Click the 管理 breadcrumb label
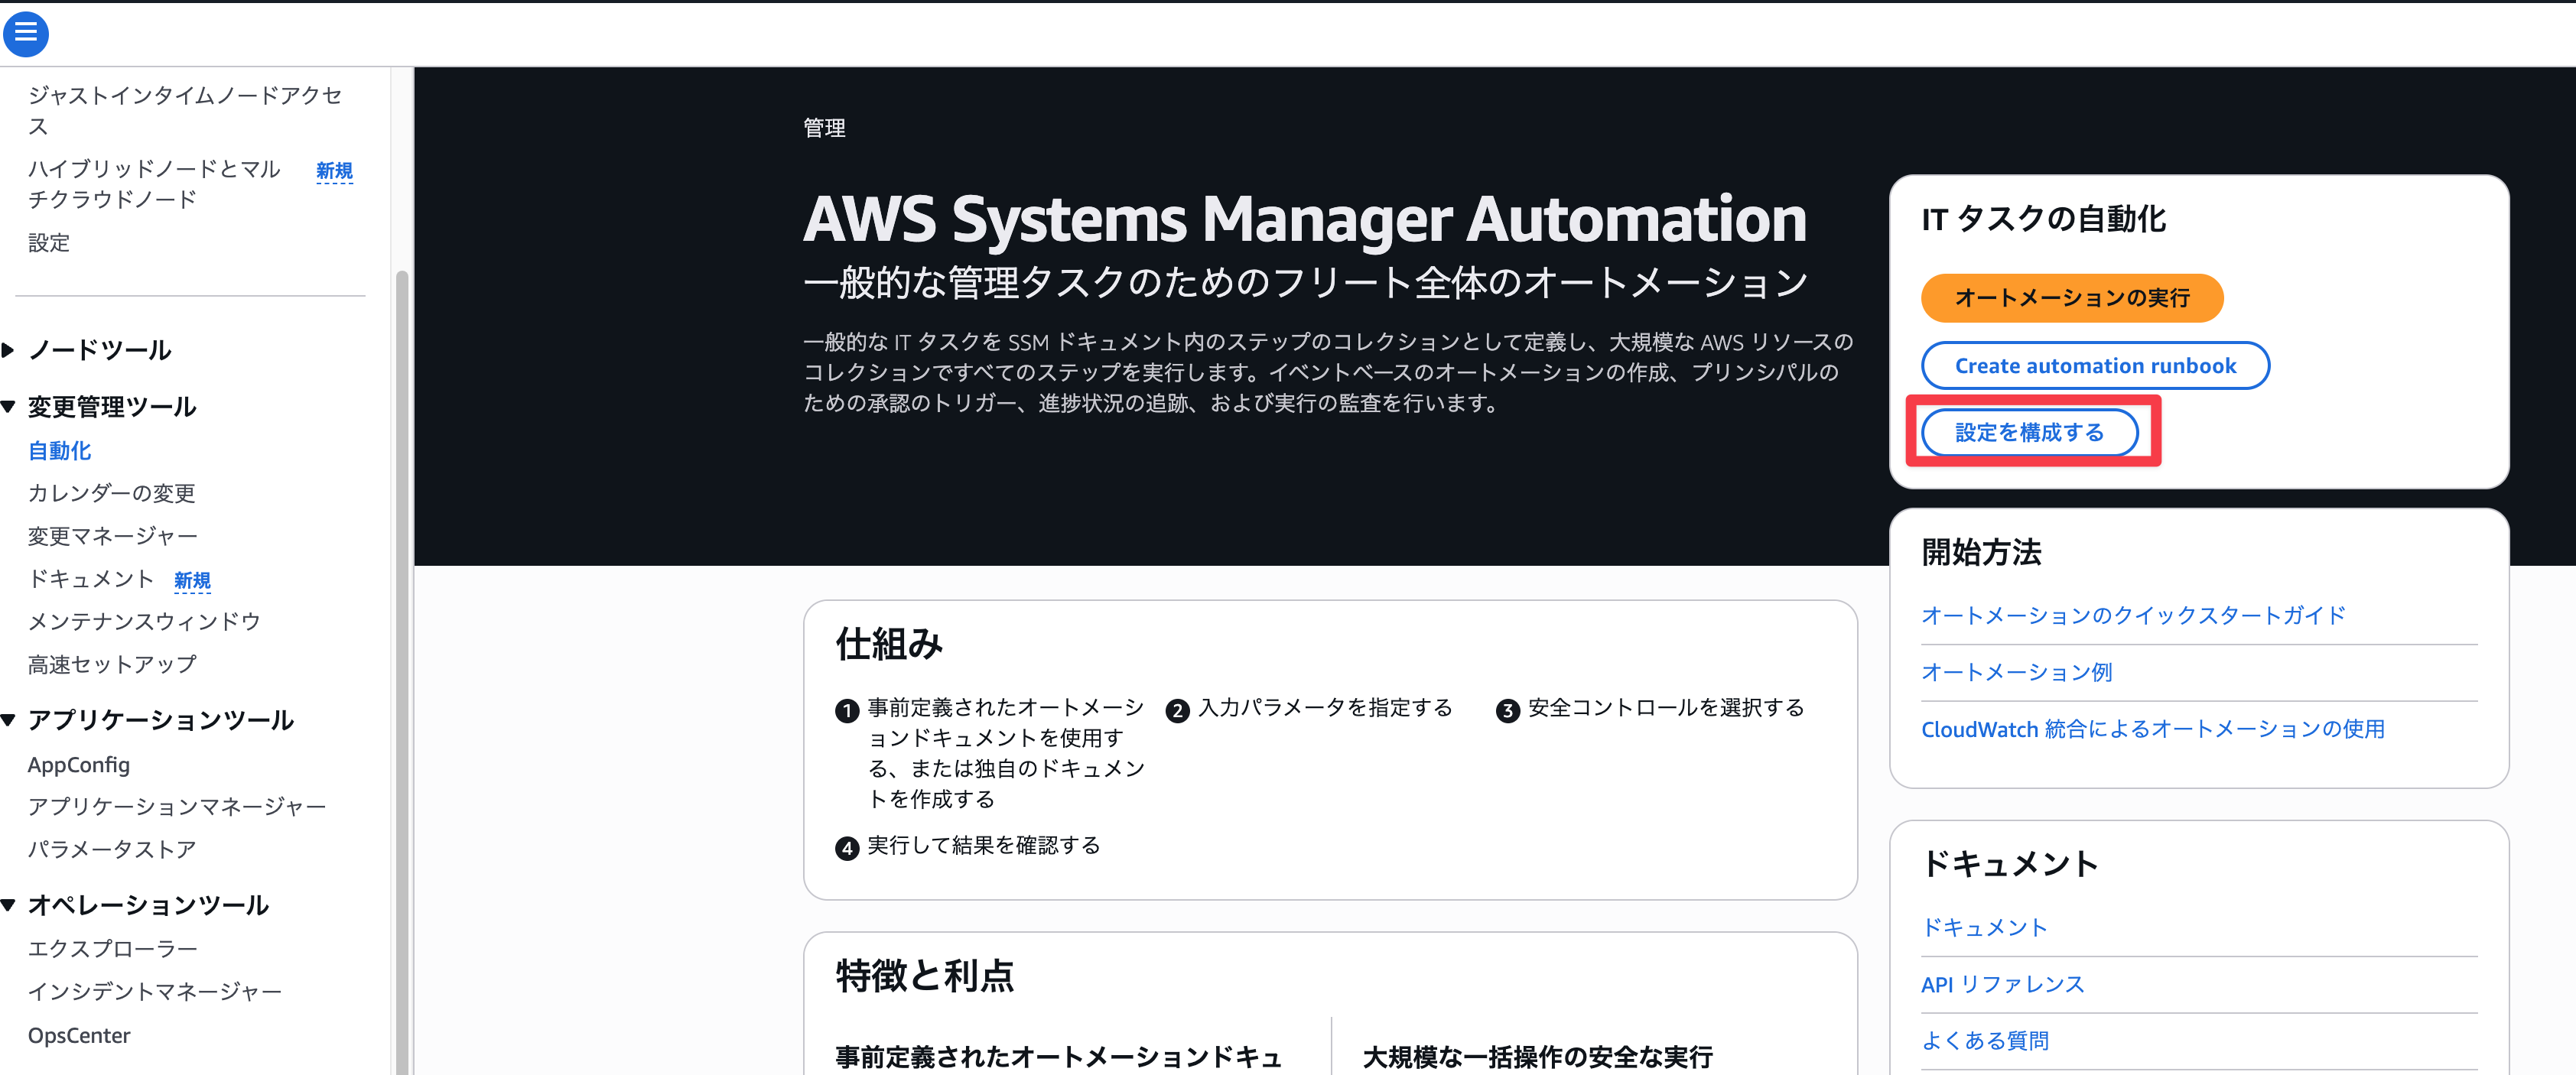 coord(824,128)
